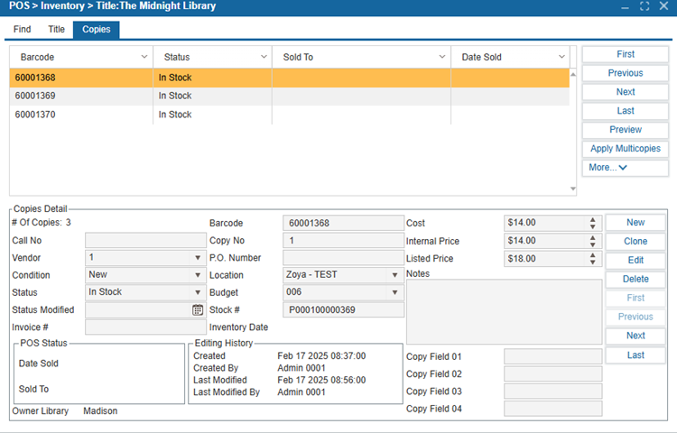Expand the Condition dropdown
Image resolution: width=677 pixels, height=433 pixels.
click(x=198, y=275)
